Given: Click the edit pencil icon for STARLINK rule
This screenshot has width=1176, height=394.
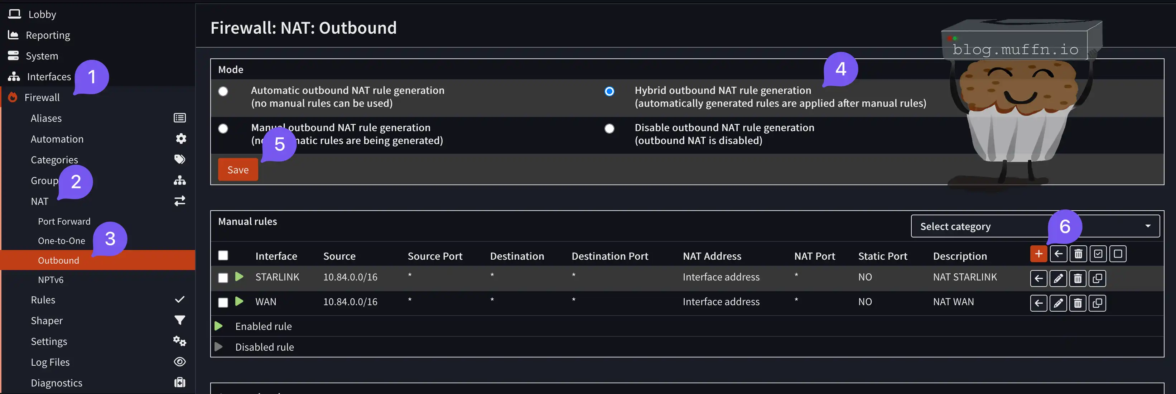Looking at the screenshot, I should 1058,278.
